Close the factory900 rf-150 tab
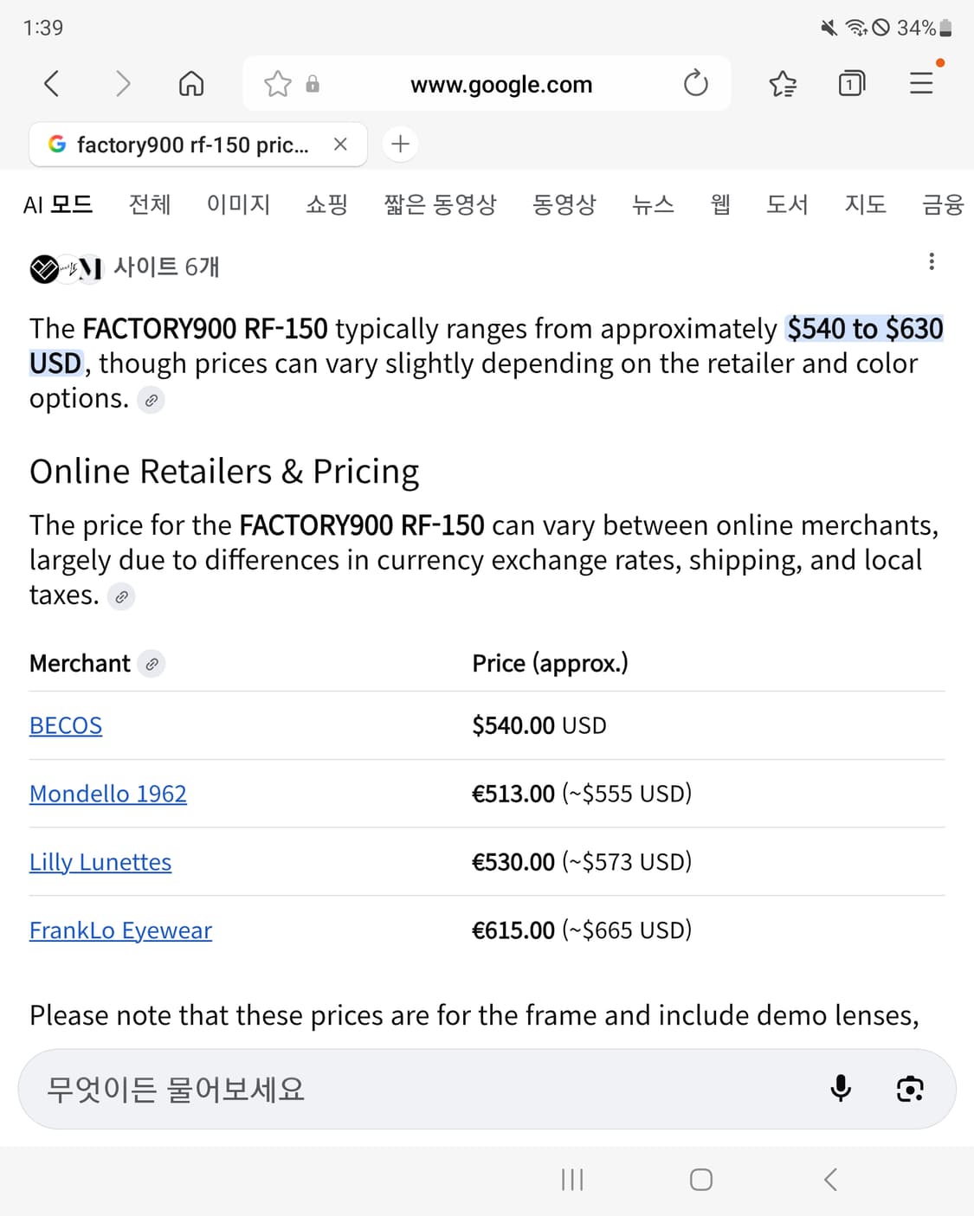Screen dimensions: 974x1216 pyautogui.click(x=342, y=144)
